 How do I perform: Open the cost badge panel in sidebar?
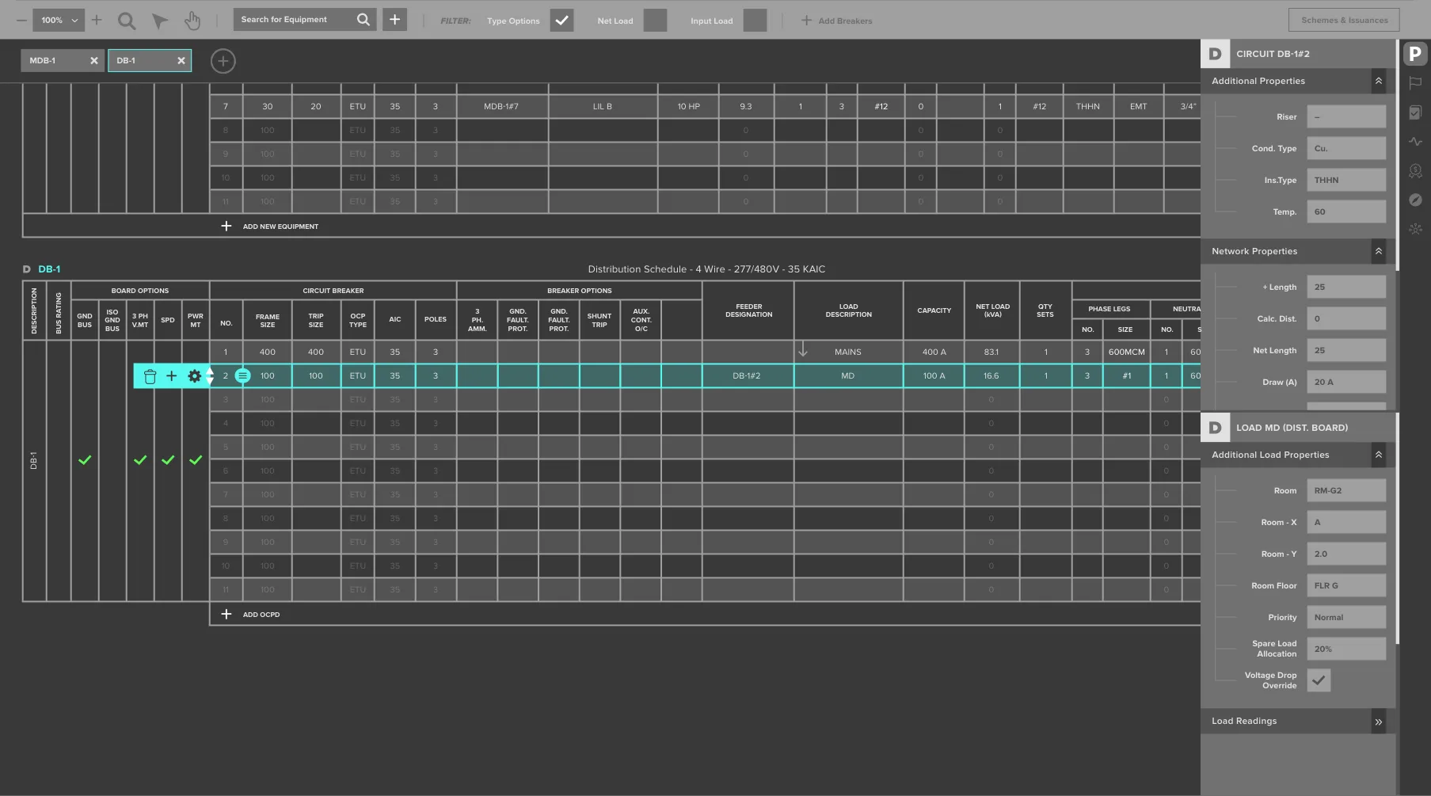[1415, 171]
